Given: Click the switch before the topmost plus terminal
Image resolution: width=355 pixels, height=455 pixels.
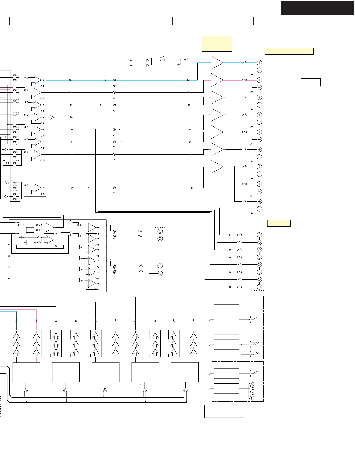Looking at the screenshot, I should pos(245,62).
